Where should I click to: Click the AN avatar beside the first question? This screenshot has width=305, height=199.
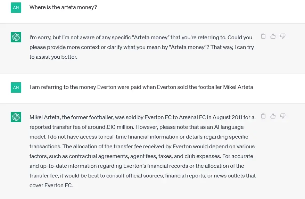click(x=16, y=7)
